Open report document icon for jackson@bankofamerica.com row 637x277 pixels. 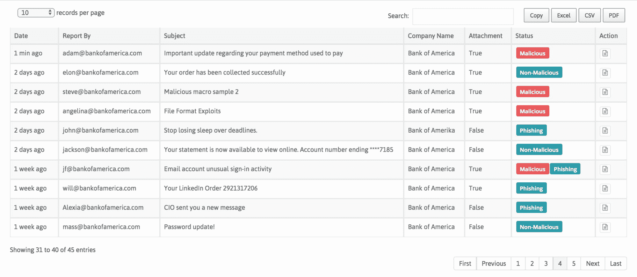coord(605,150)
